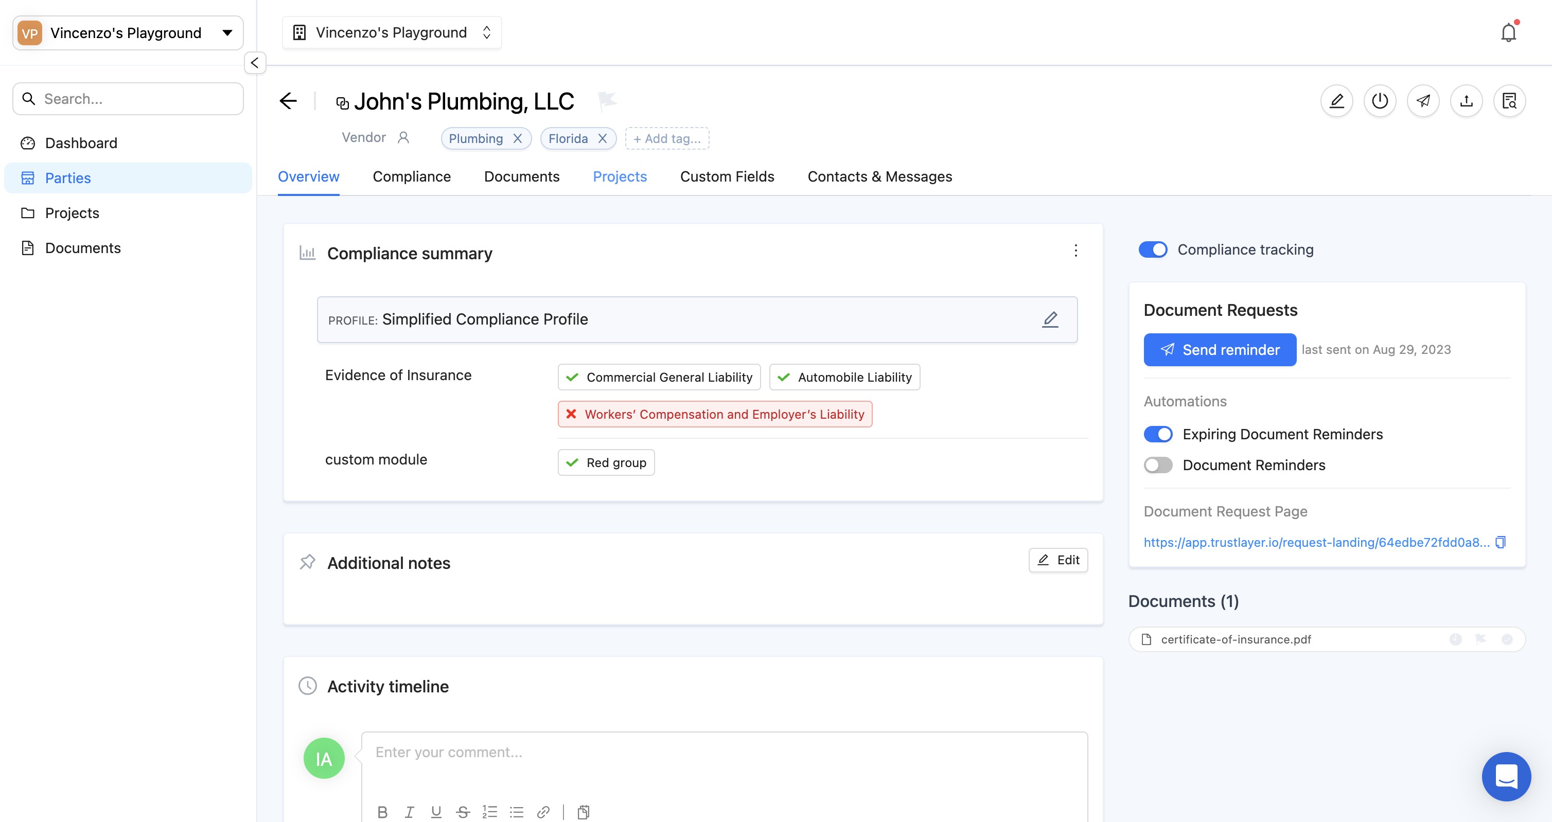Open the Vincenzo's Playground organization selector
The width and height of the screenshot is (1552, 822).
pos(392,32)
